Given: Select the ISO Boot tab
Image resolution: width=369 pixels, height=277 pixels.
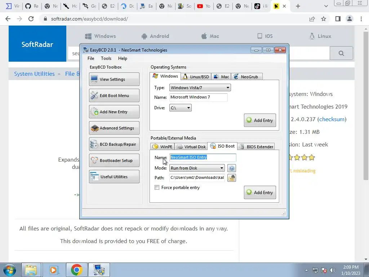Looking at the screenshot, I should (222, 146).
